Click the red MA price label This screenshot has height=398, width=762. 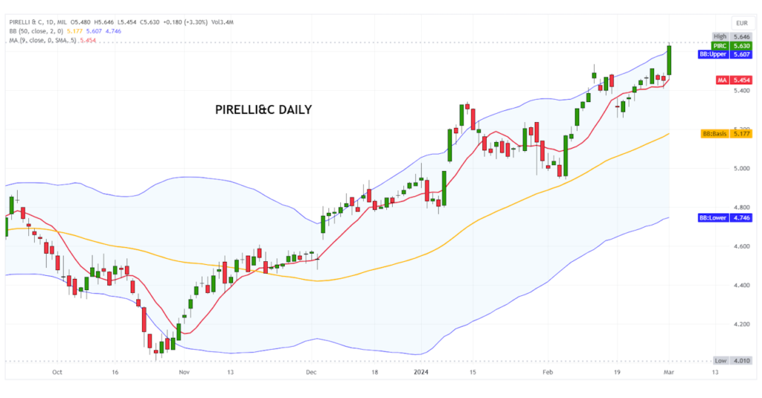[732, 80]
